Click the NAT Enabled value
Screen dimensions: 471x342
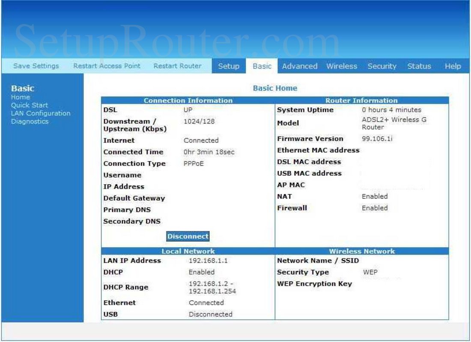(375, 196)
